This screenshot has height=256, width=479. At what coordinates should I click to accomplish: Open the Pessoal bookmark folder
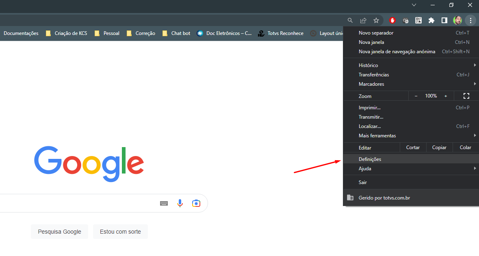(107, 33)
